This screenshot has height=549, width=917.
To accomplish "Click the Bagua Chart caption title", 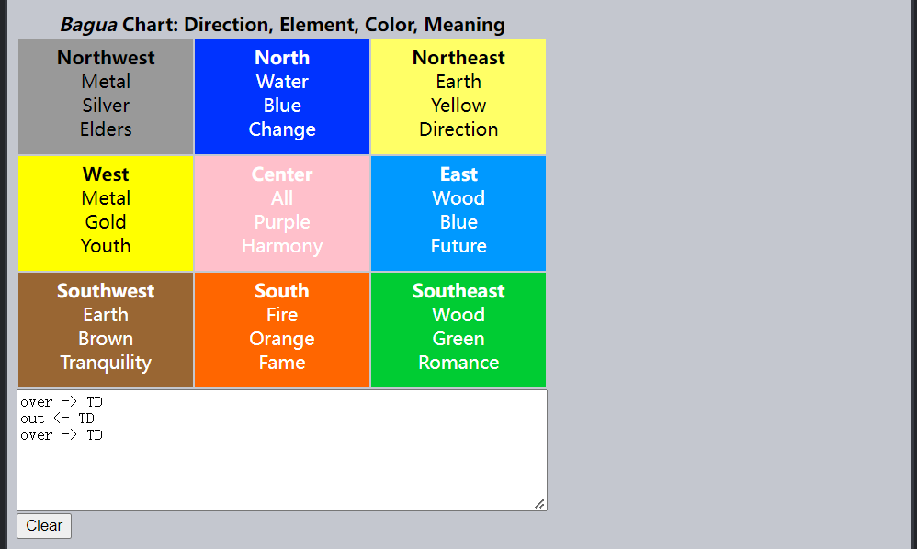I will (x=282, y=25).
